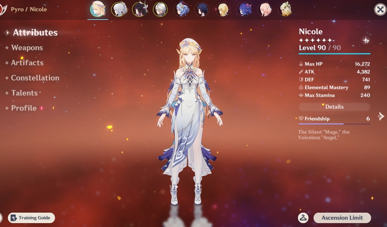Click the Nicole character model
This screenshot has height=227, width=387.
coord(189,121)
